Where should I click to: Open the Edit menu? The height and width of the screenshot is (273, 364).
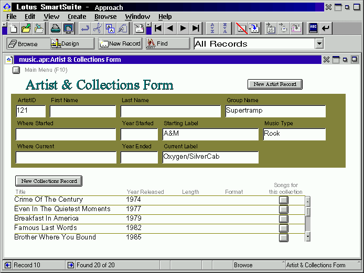[30, 17]
